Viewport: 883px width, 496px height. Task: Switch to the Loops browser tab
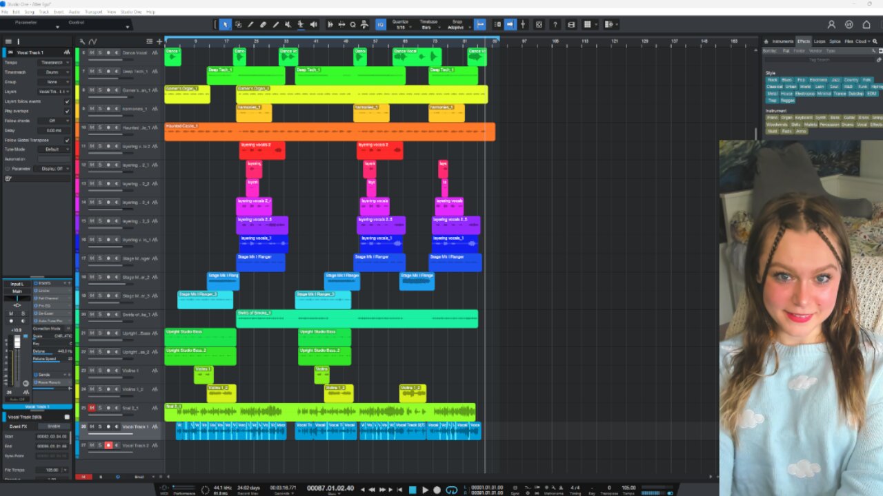820,41
